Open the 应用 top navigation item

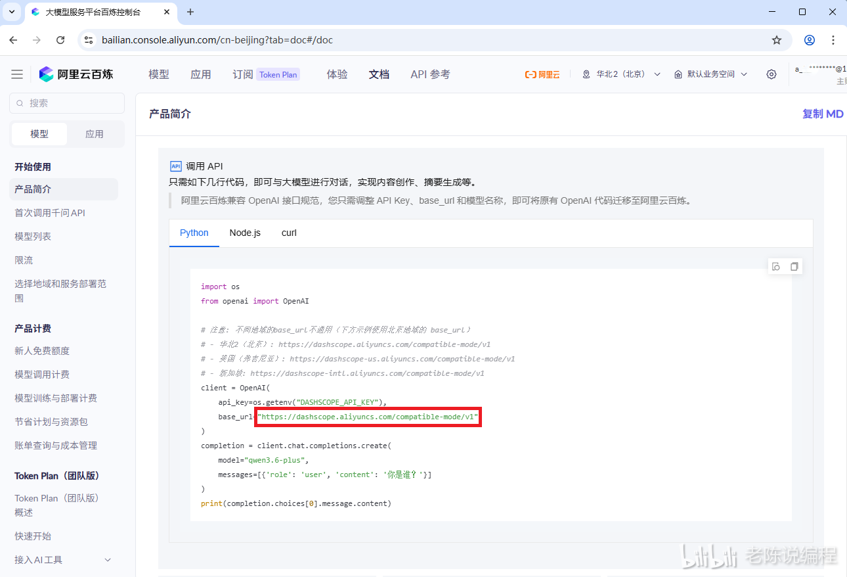[201, 74]
